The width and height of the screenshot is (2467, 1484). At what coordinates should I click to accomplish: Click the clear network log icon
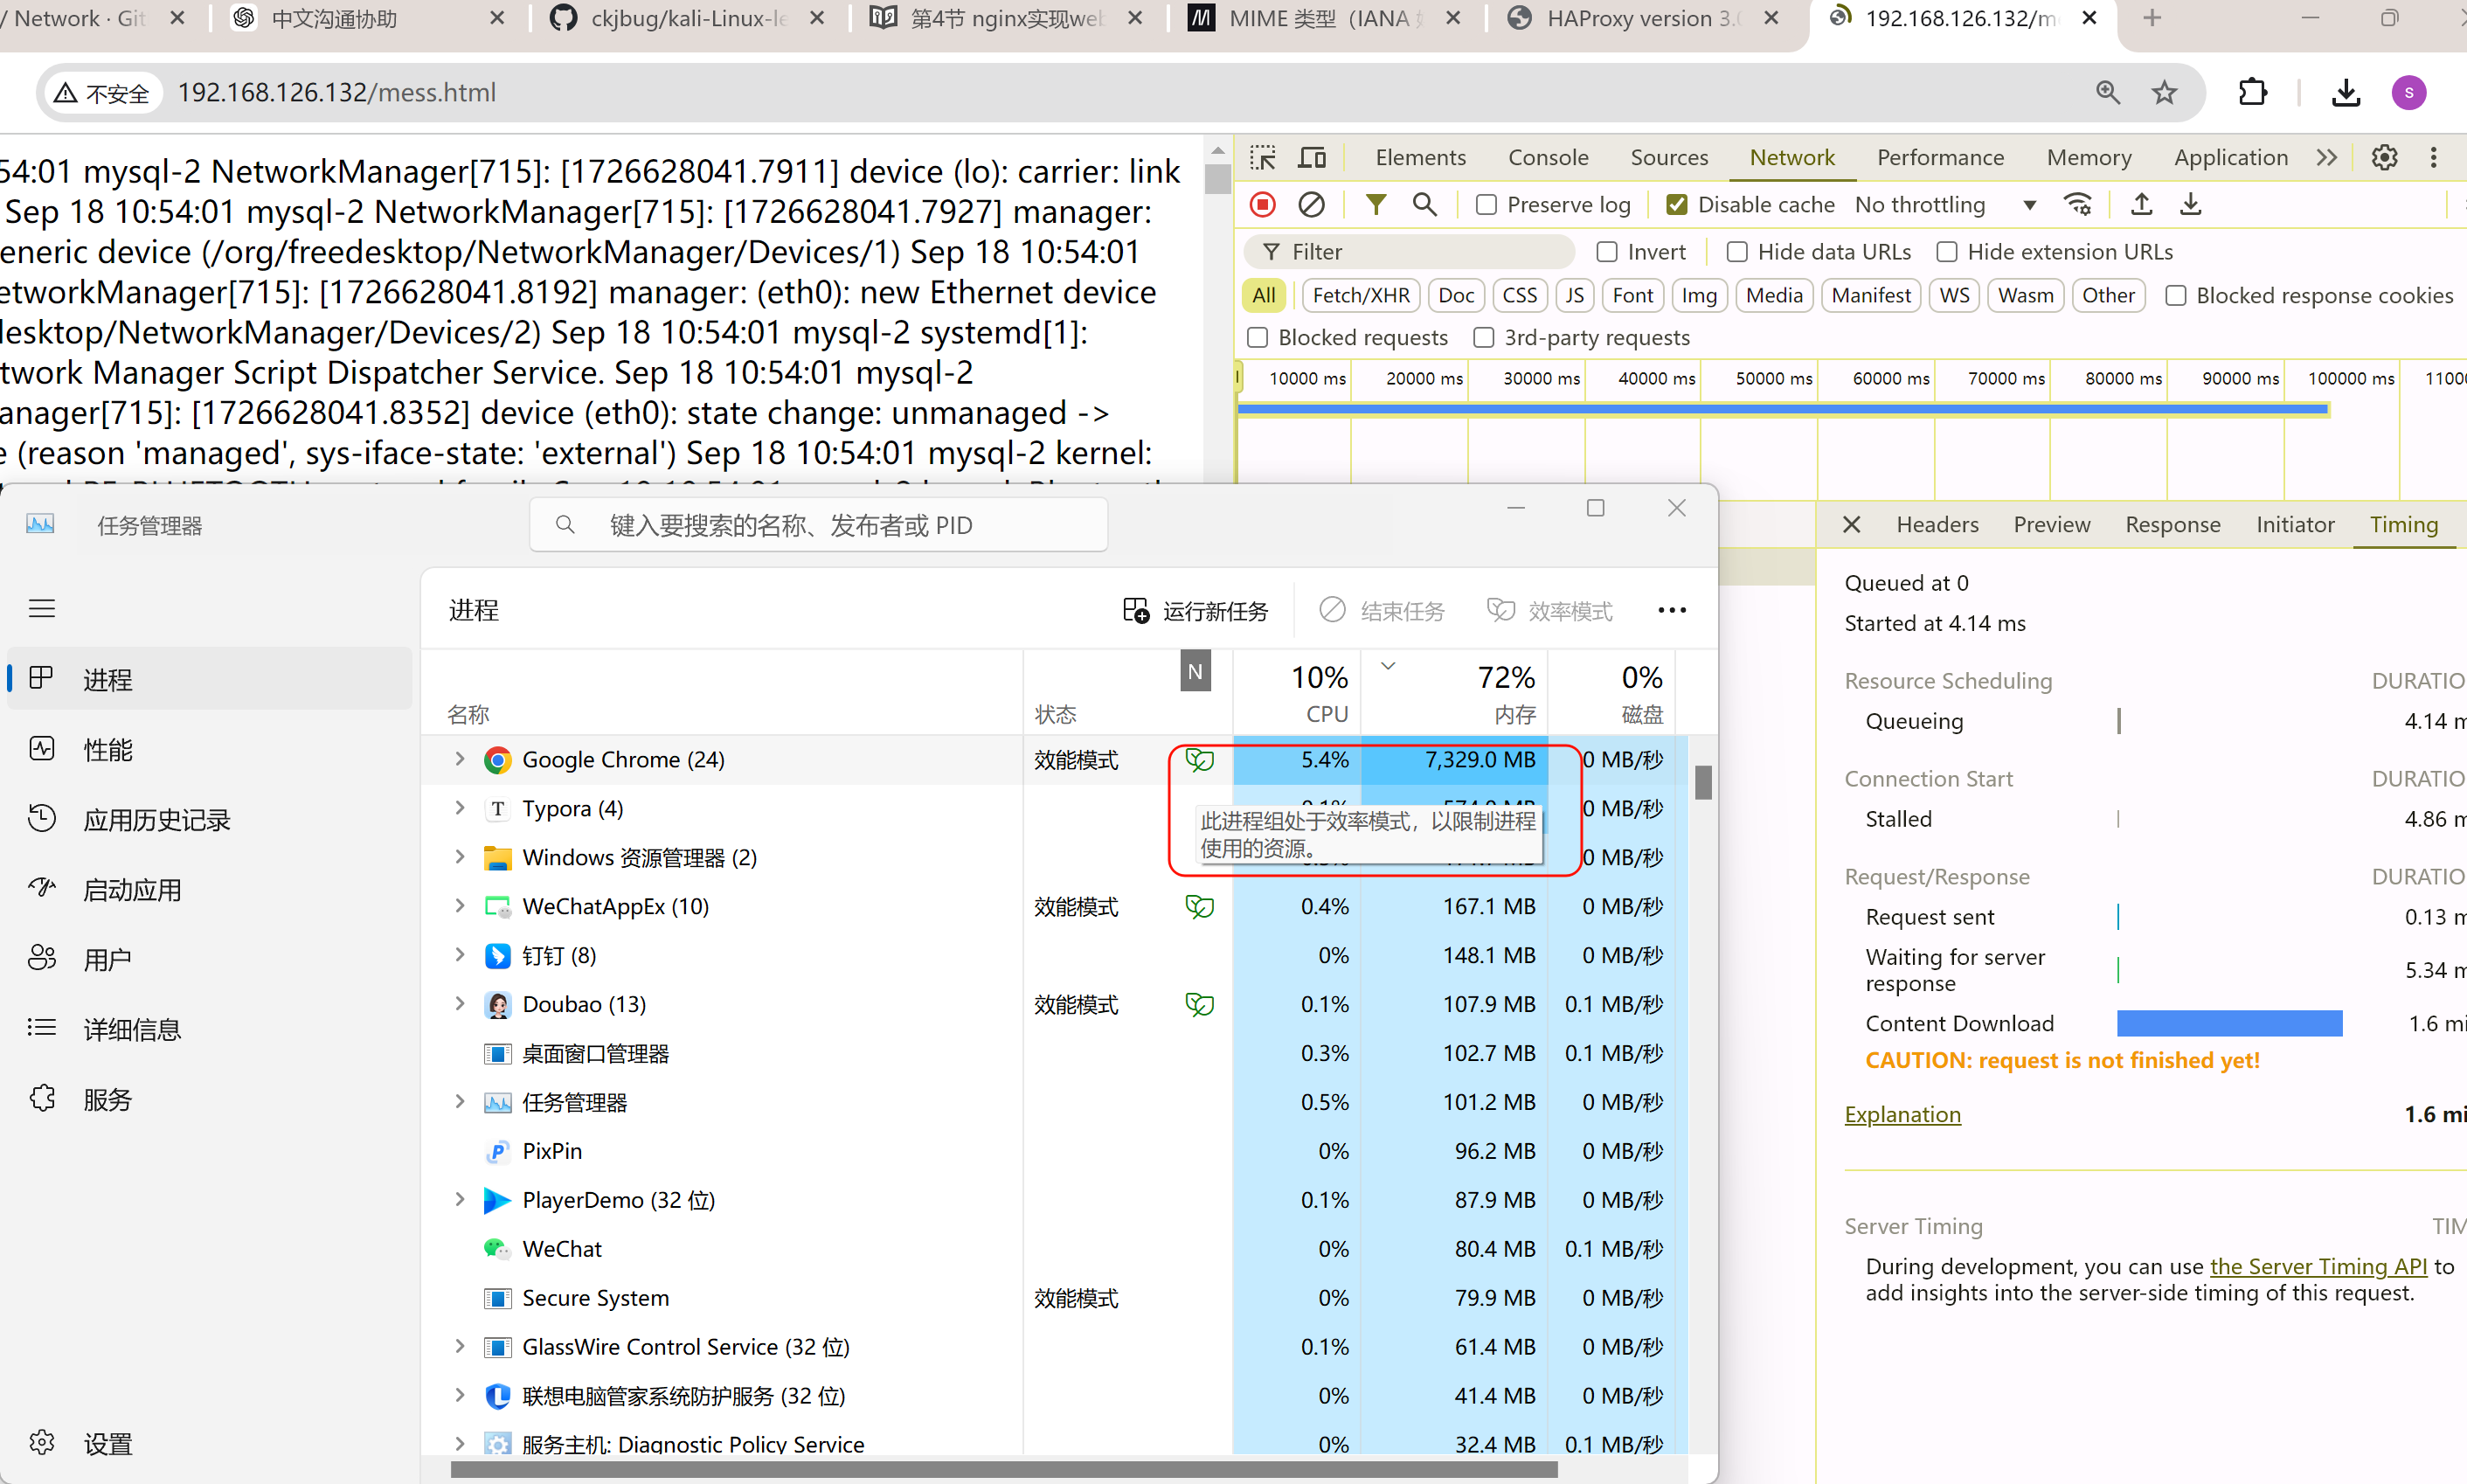[x=1312, y=205]
